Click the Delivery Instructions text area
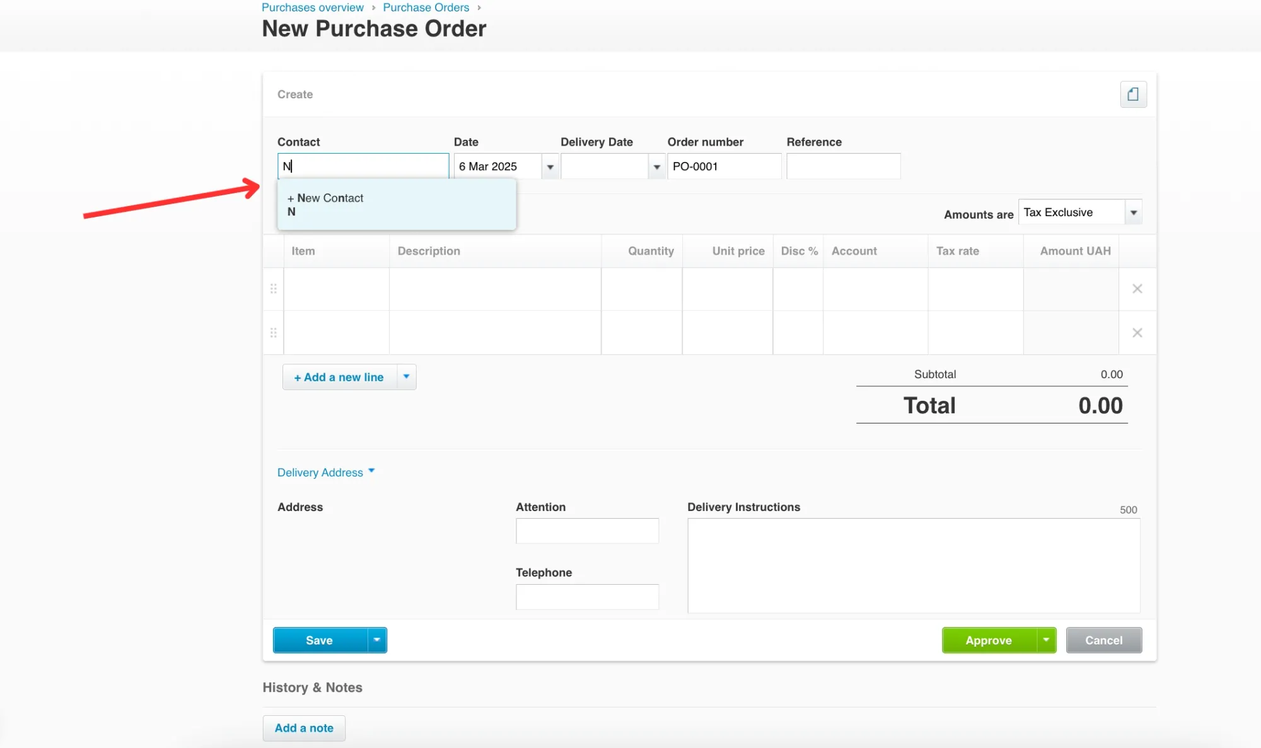This screenshot has width=1261, height=748. 914,566
